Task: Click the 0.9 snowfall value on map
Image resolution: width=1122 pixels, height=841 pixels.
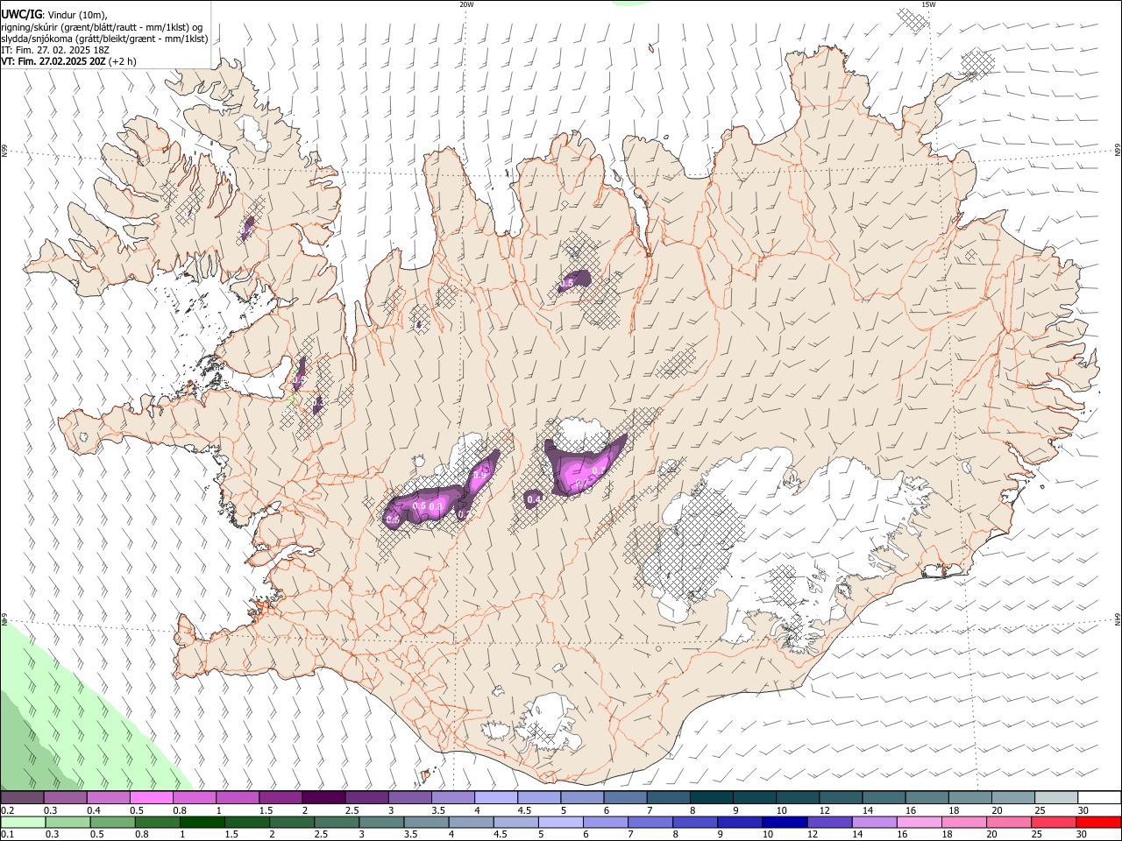Action: (x=479, y=475)
